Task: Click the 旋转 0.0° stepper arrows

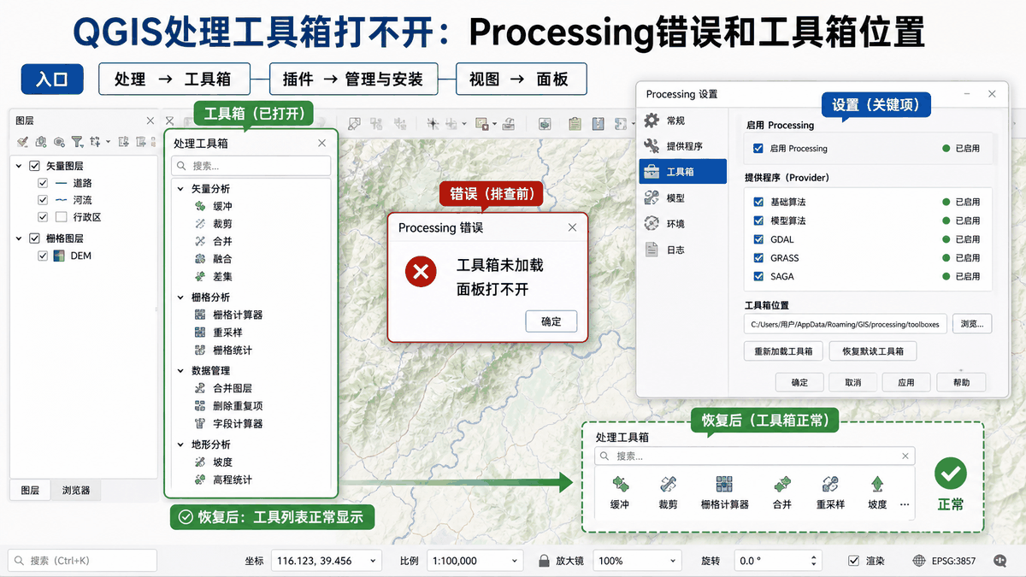Action: coord(812,561)
